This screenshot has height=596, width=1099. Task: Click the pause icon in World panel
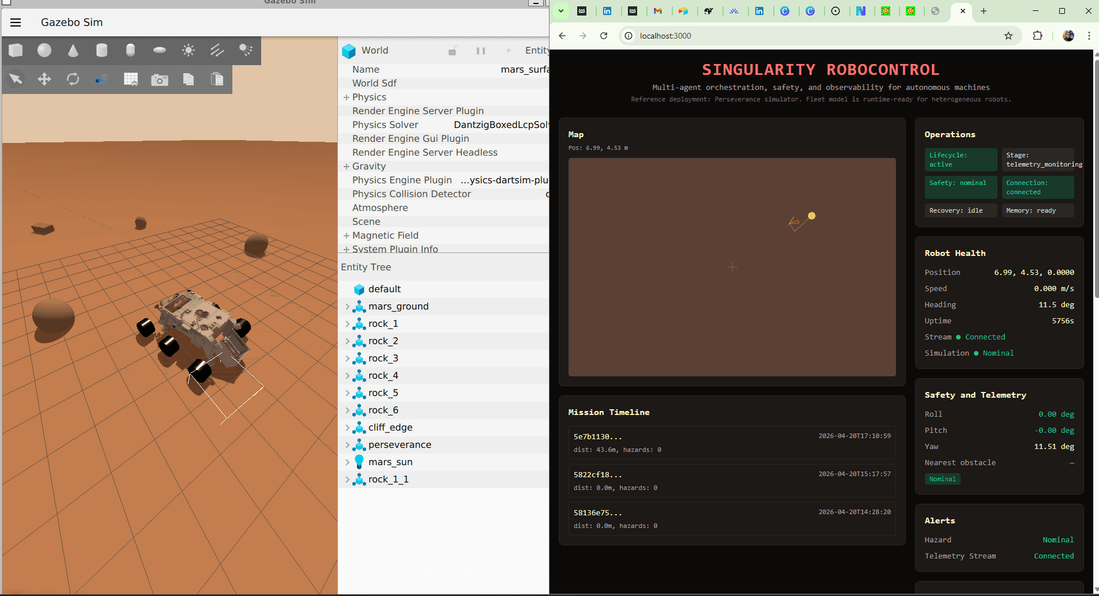point(481,51)
